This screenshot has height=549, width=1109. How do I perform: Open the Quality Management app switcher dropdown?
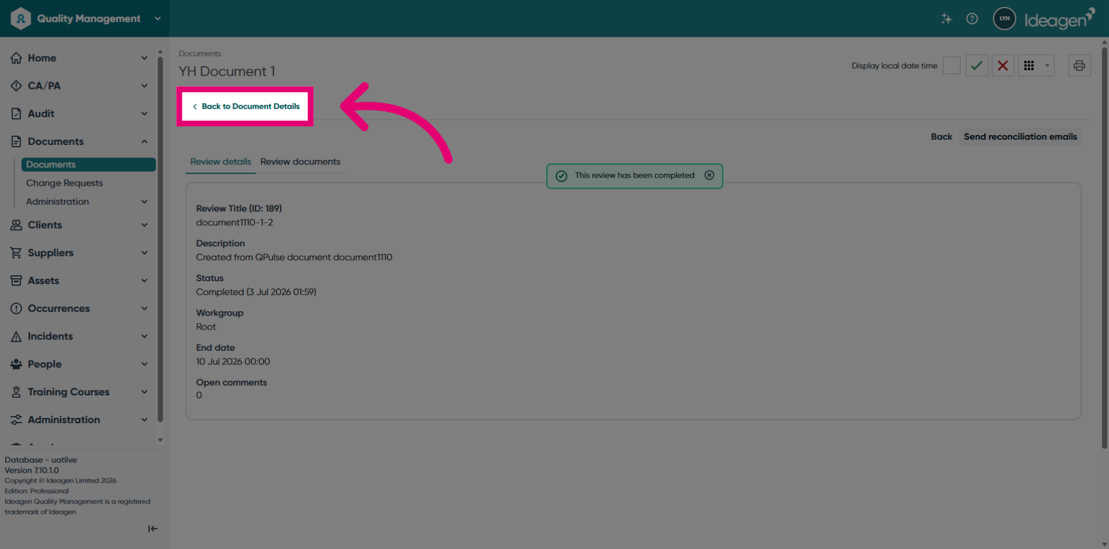[158, 18]
